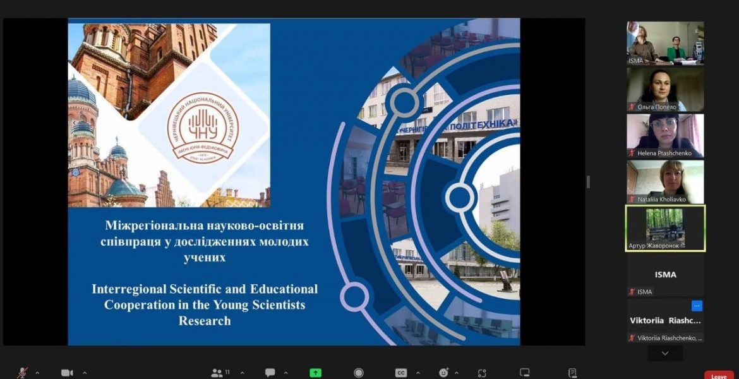739x379 pixels.
Task: Click muted mic icon beside Viktoriia Riashchenko label
Action: point(632,338)
